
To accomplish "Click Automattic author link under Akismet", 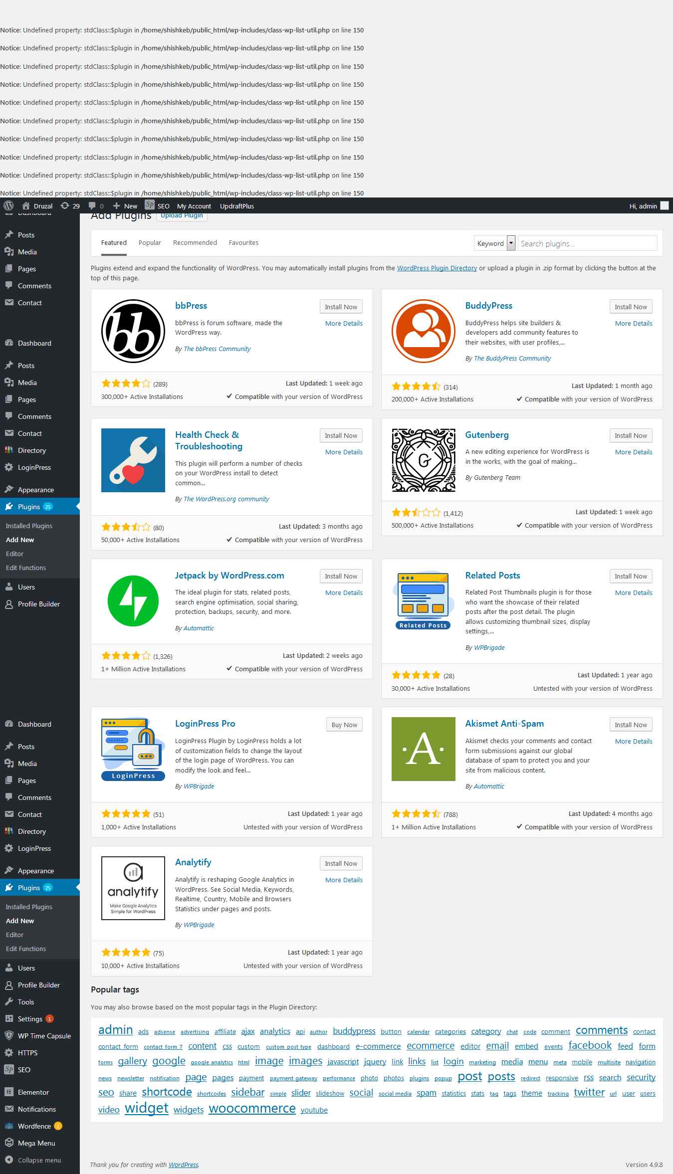I will (x=489, y=786).
